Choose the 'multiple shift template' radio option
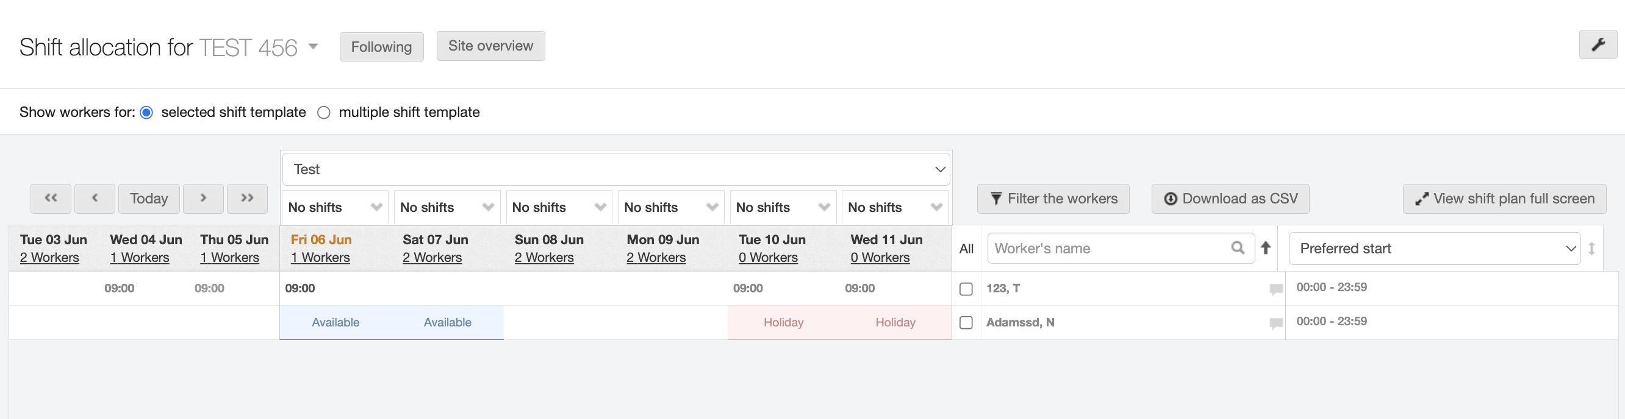Viewport: 1625px width, 419px height. [324, 113]
